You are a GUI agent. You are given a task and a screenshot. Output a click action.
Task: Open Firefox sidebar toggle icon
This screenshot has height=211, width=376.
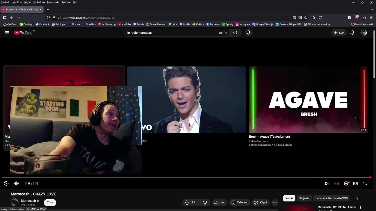5,18
